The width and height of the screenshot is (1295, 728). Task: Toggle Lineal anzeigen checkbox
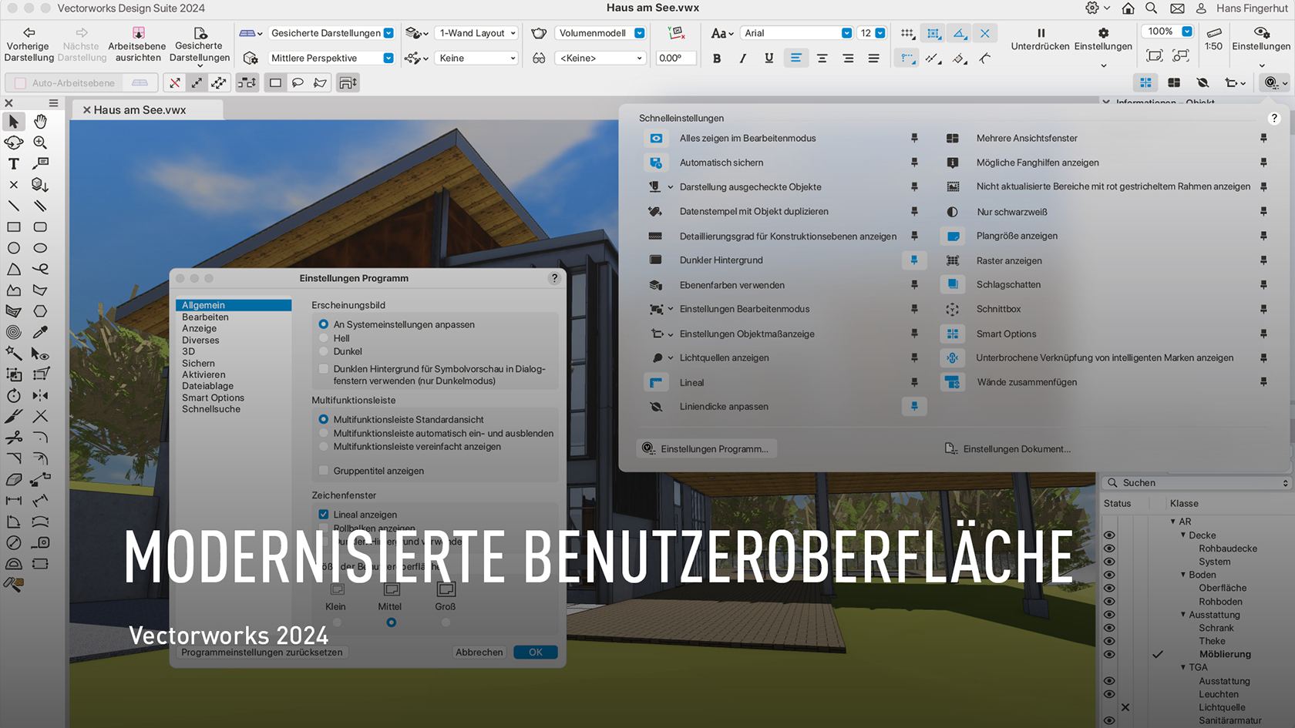(x=324, y=515)
